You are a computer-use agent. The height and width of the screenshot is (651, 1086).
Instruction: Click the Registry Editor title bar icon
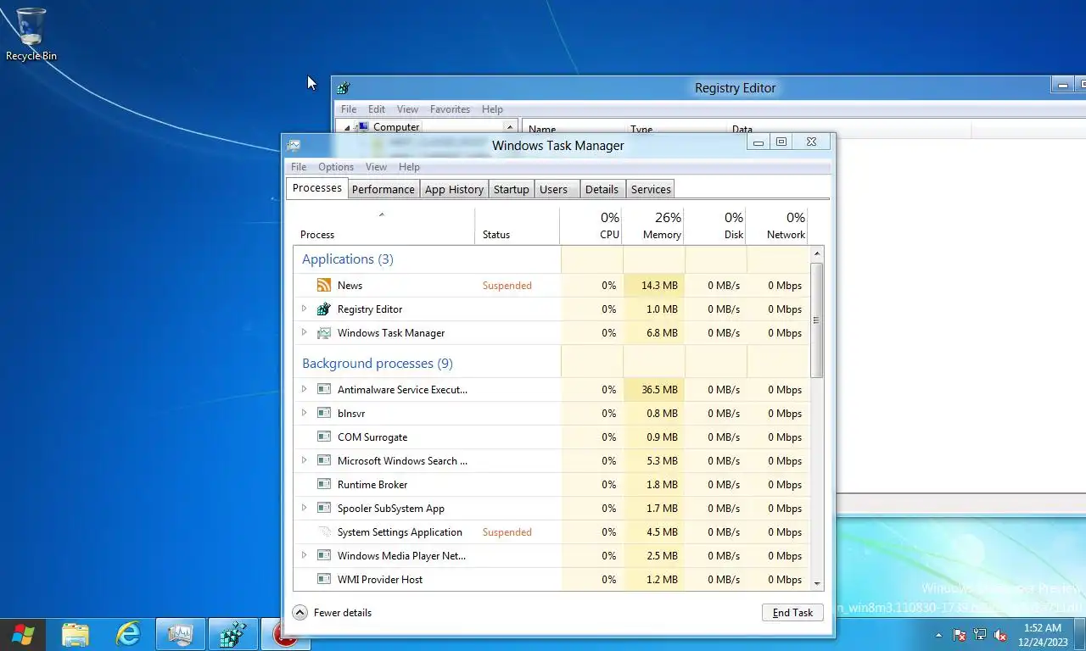pyautogui.click(x=344, y=87)
